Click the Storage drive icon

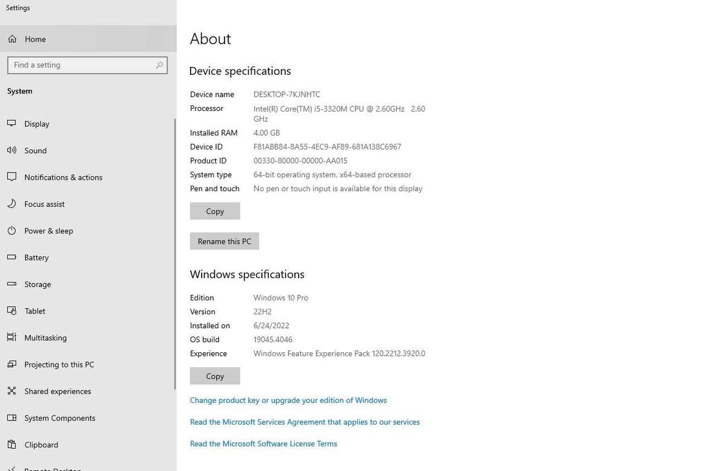(11, 284)
